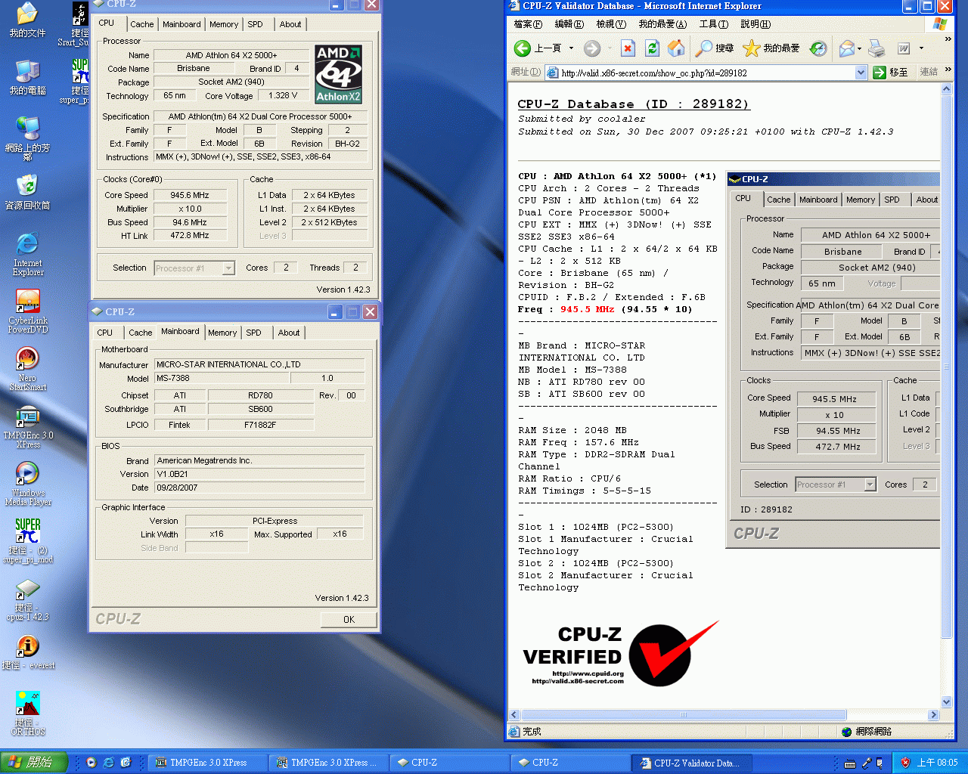Switch to first TMPGEnc 3.0 XPress taskbar button
This screenshot has width=968, height=774.
pos(209,763)
